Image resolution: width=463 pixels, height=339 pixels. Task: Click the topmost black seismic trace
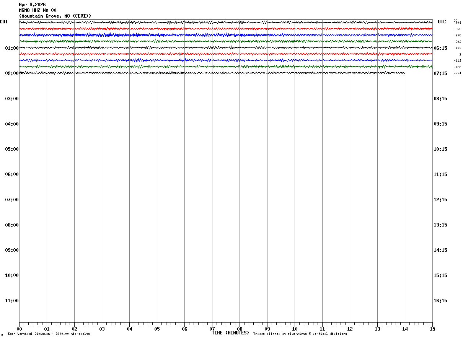point(226,22)
